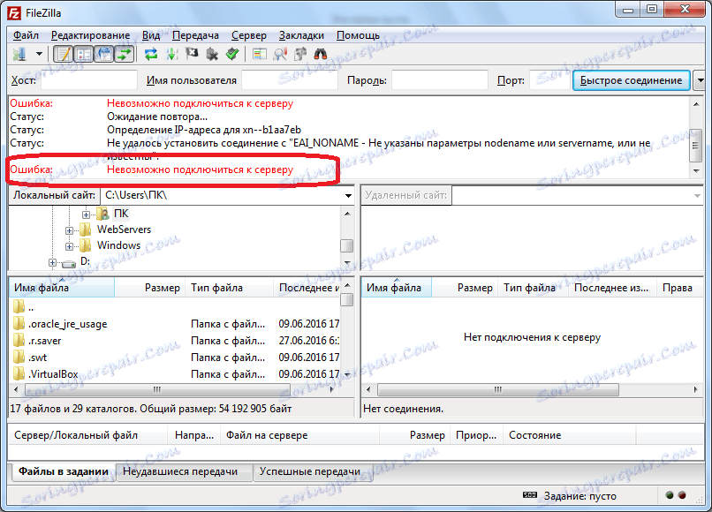Click the refresh file lists icon
The width and height of the screenshot is (712, 512).
pyautogui.click(x=151, y=55)
